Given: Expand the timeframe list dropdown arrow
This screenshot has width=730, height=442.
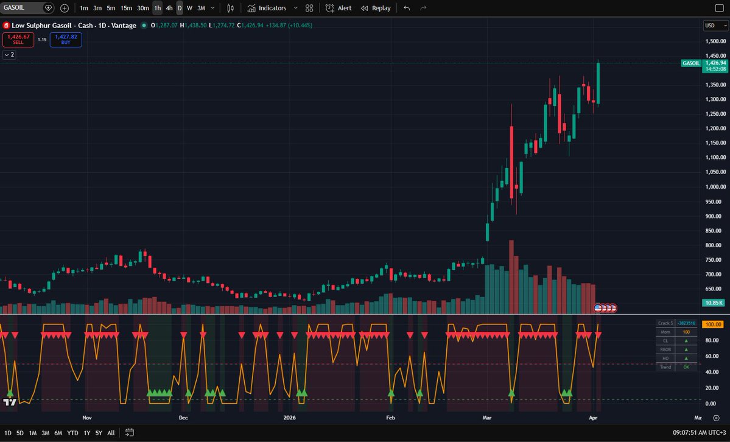Looking at the screenshot, I should 212,8.
